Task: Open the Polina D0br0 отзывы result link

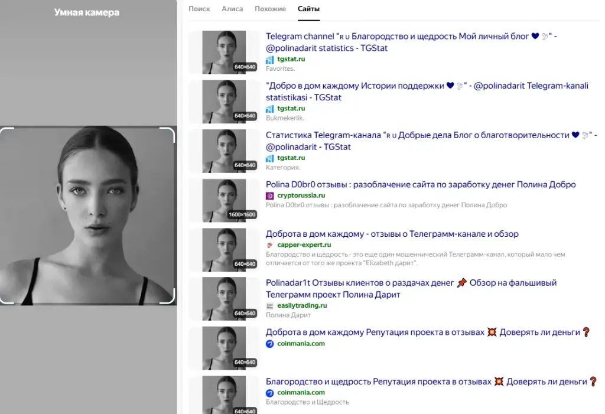Action: tap(421, 184)
